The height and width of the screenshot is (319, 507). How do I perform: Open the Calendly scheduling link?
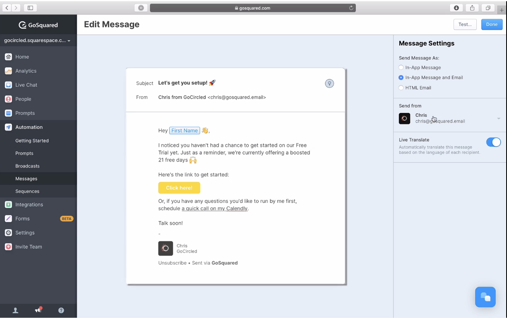coord(214,209)
